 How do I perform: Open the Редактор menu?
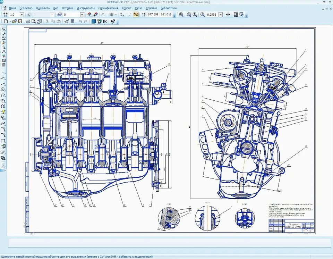[26, 8]
